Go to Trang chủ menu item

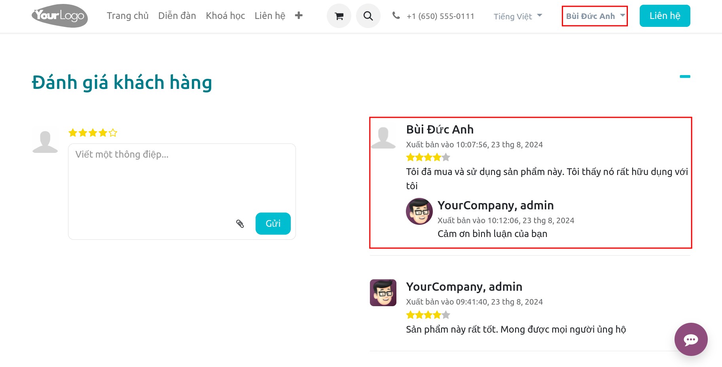[x=128, y=16]
